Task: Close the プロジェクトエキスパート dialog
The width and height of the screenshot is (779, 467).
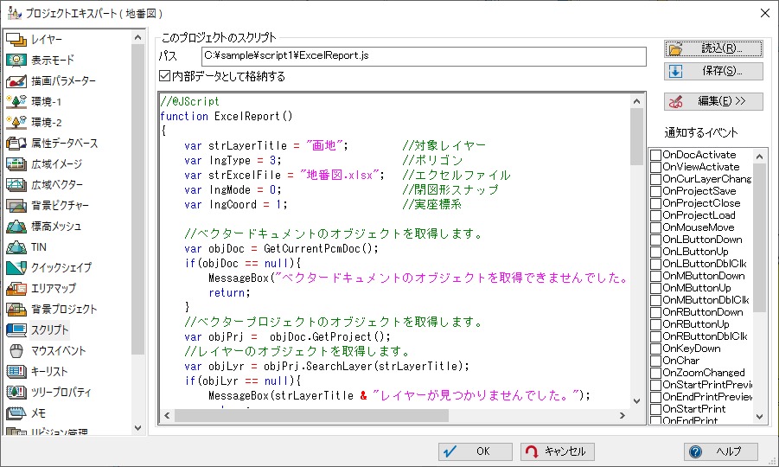Action: [765, 13]
